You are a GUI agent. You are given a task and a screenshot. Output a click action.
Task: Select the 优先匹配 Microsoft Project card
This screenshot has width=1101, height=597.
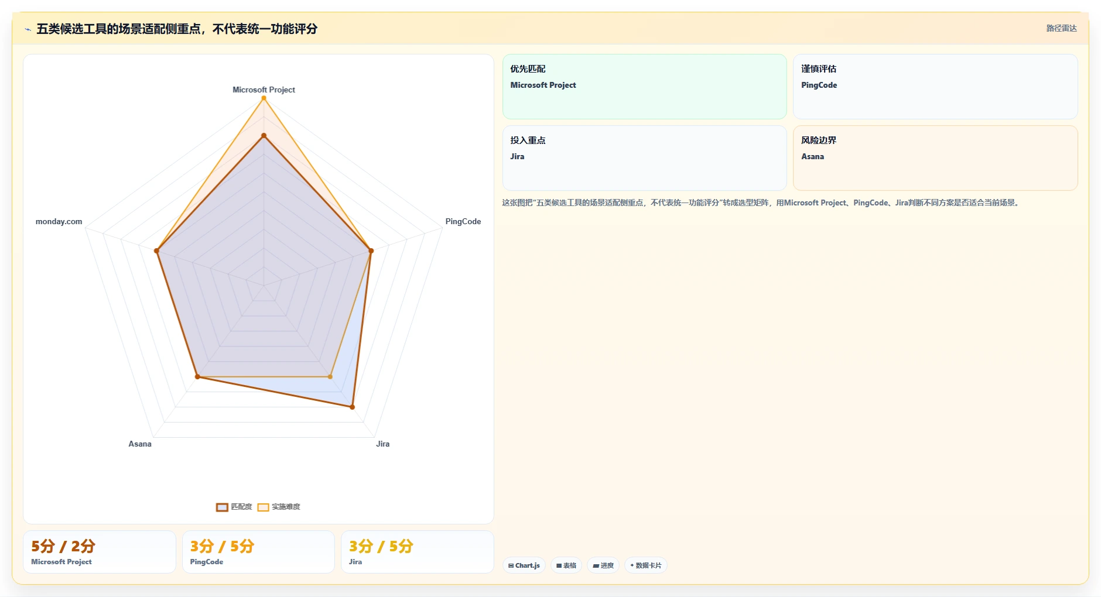pos(644,87)
